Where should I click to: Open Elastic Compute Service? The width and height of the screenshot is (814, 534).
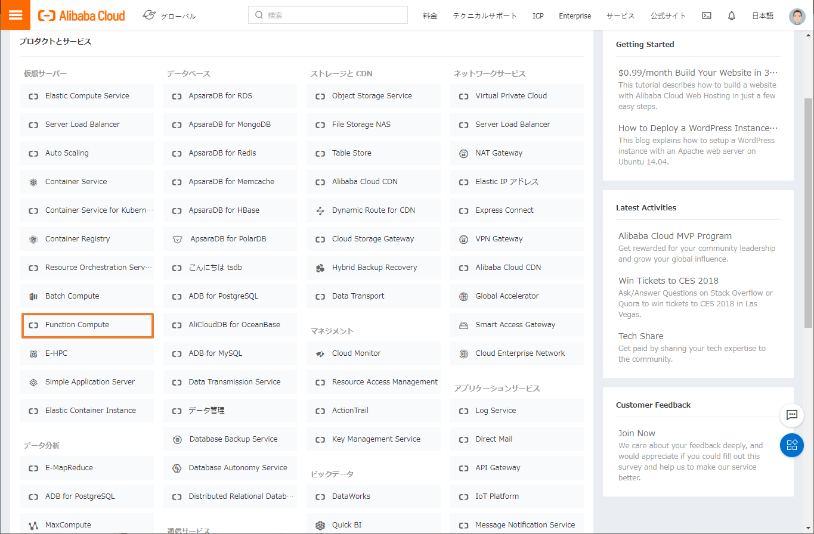point(87,96)
